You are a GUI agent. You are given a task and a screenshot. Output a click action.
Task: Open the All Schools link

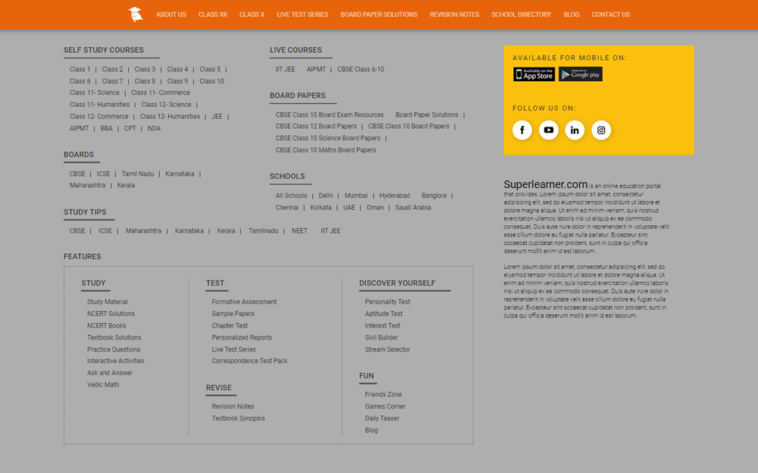(x=291, y=196)
